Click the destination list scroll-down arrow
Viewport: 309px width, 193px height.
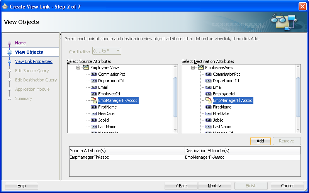(298, 130)
